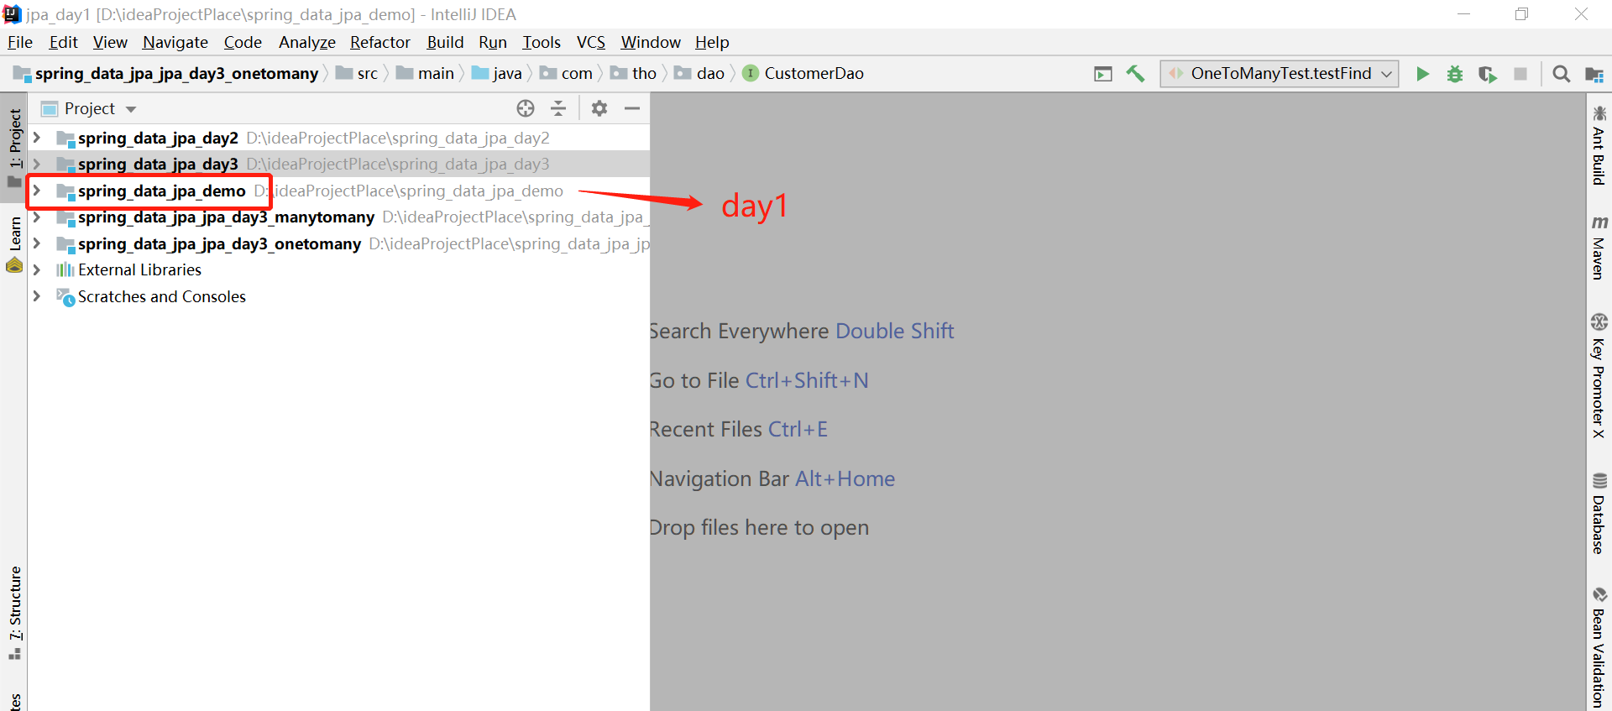Click Collapse All icon in Project panel
1612x711 pixels.
coord(558,108)
